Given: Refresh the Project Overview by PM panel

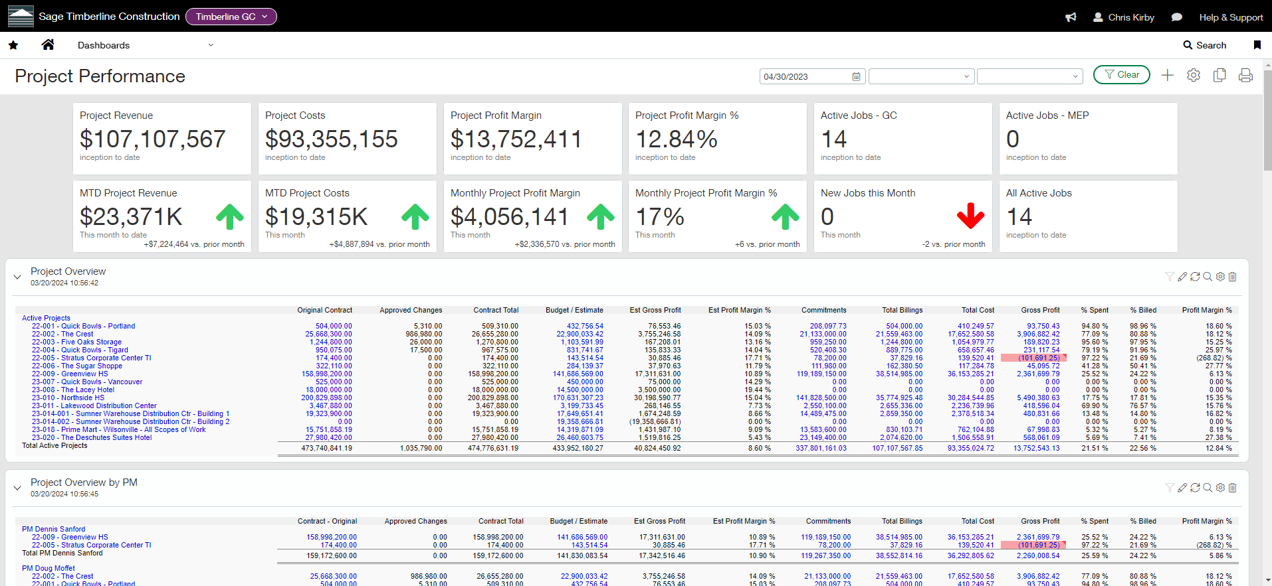Looking at the screenshot, I should pyautogui.click(x=1195, y=488).
